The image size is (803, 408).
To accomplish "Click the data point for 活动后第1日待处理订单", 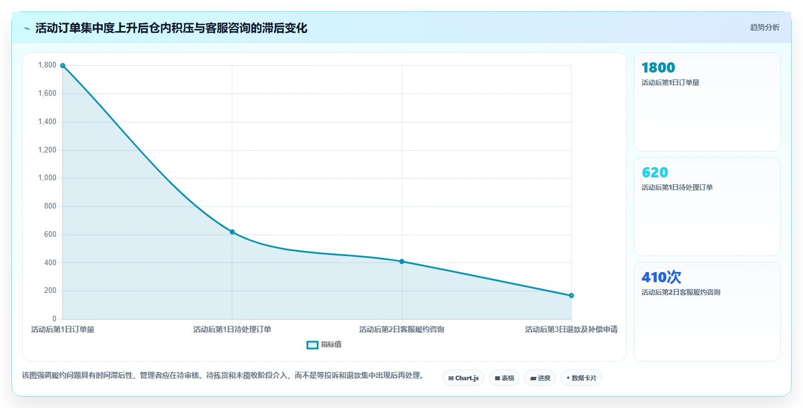I will pos(232,232).
